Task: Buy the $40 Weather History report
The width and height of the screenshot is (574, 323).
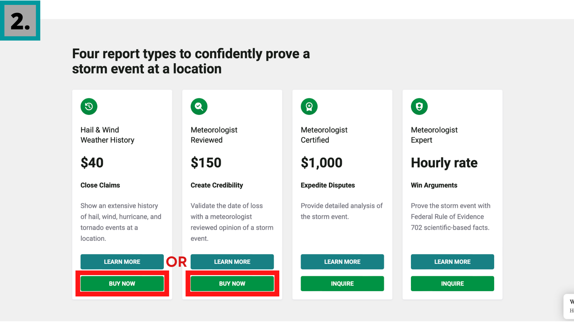Action: 122,283
